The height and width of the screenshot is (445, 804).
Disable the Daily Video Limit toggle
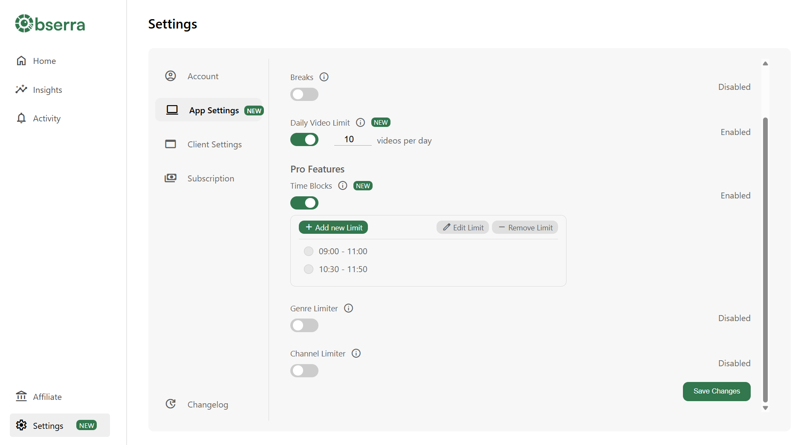click(304, 140)
